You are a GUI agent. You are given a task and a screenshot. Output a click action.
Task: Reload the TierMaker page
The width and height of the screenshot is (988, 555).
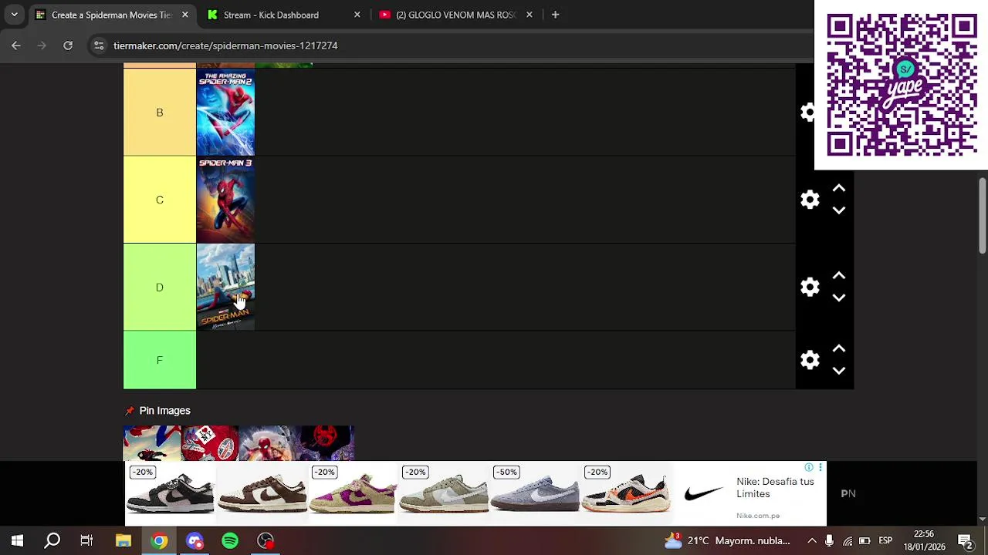[x=68, y=45]
